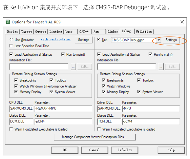190x159 pixels.
Task: Open the Output tab
Action: pos(41,32)
